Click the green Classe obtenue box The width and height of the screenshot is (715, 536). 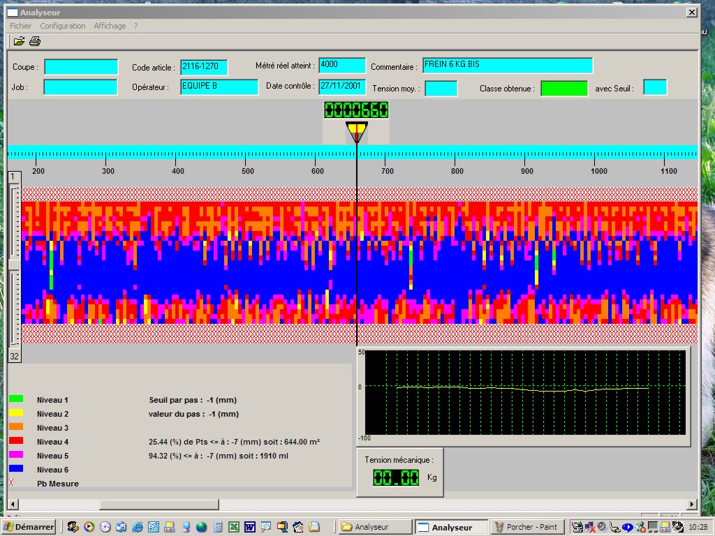[563, 89]
